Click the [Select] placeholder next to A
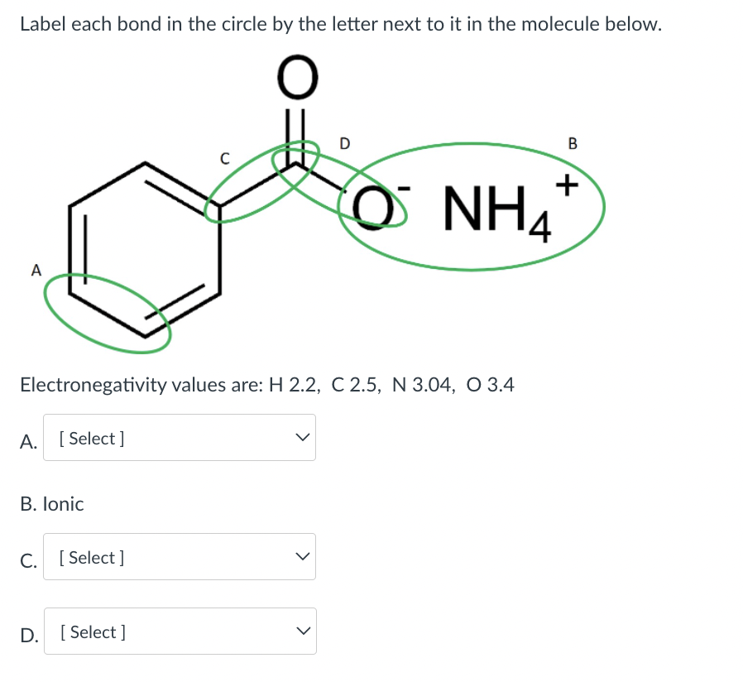743x682 pixels. click(89, 438)
